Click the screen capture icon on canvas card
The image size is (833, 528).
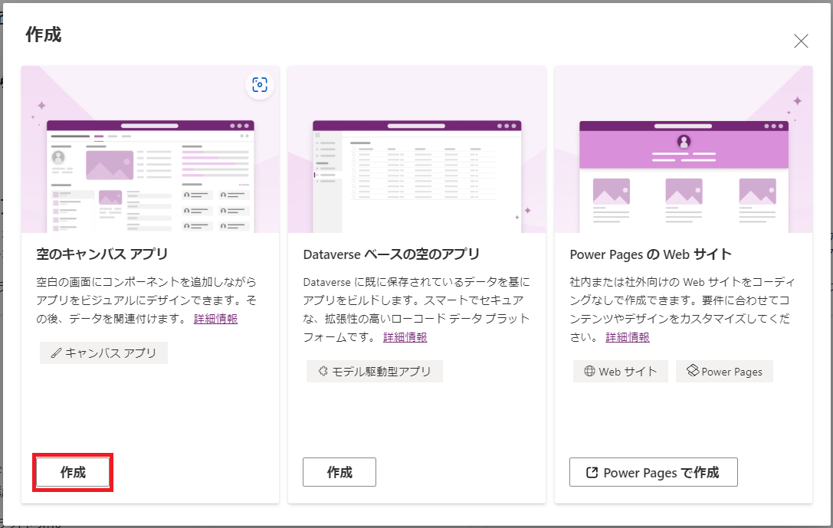click(x=259, y=85)
